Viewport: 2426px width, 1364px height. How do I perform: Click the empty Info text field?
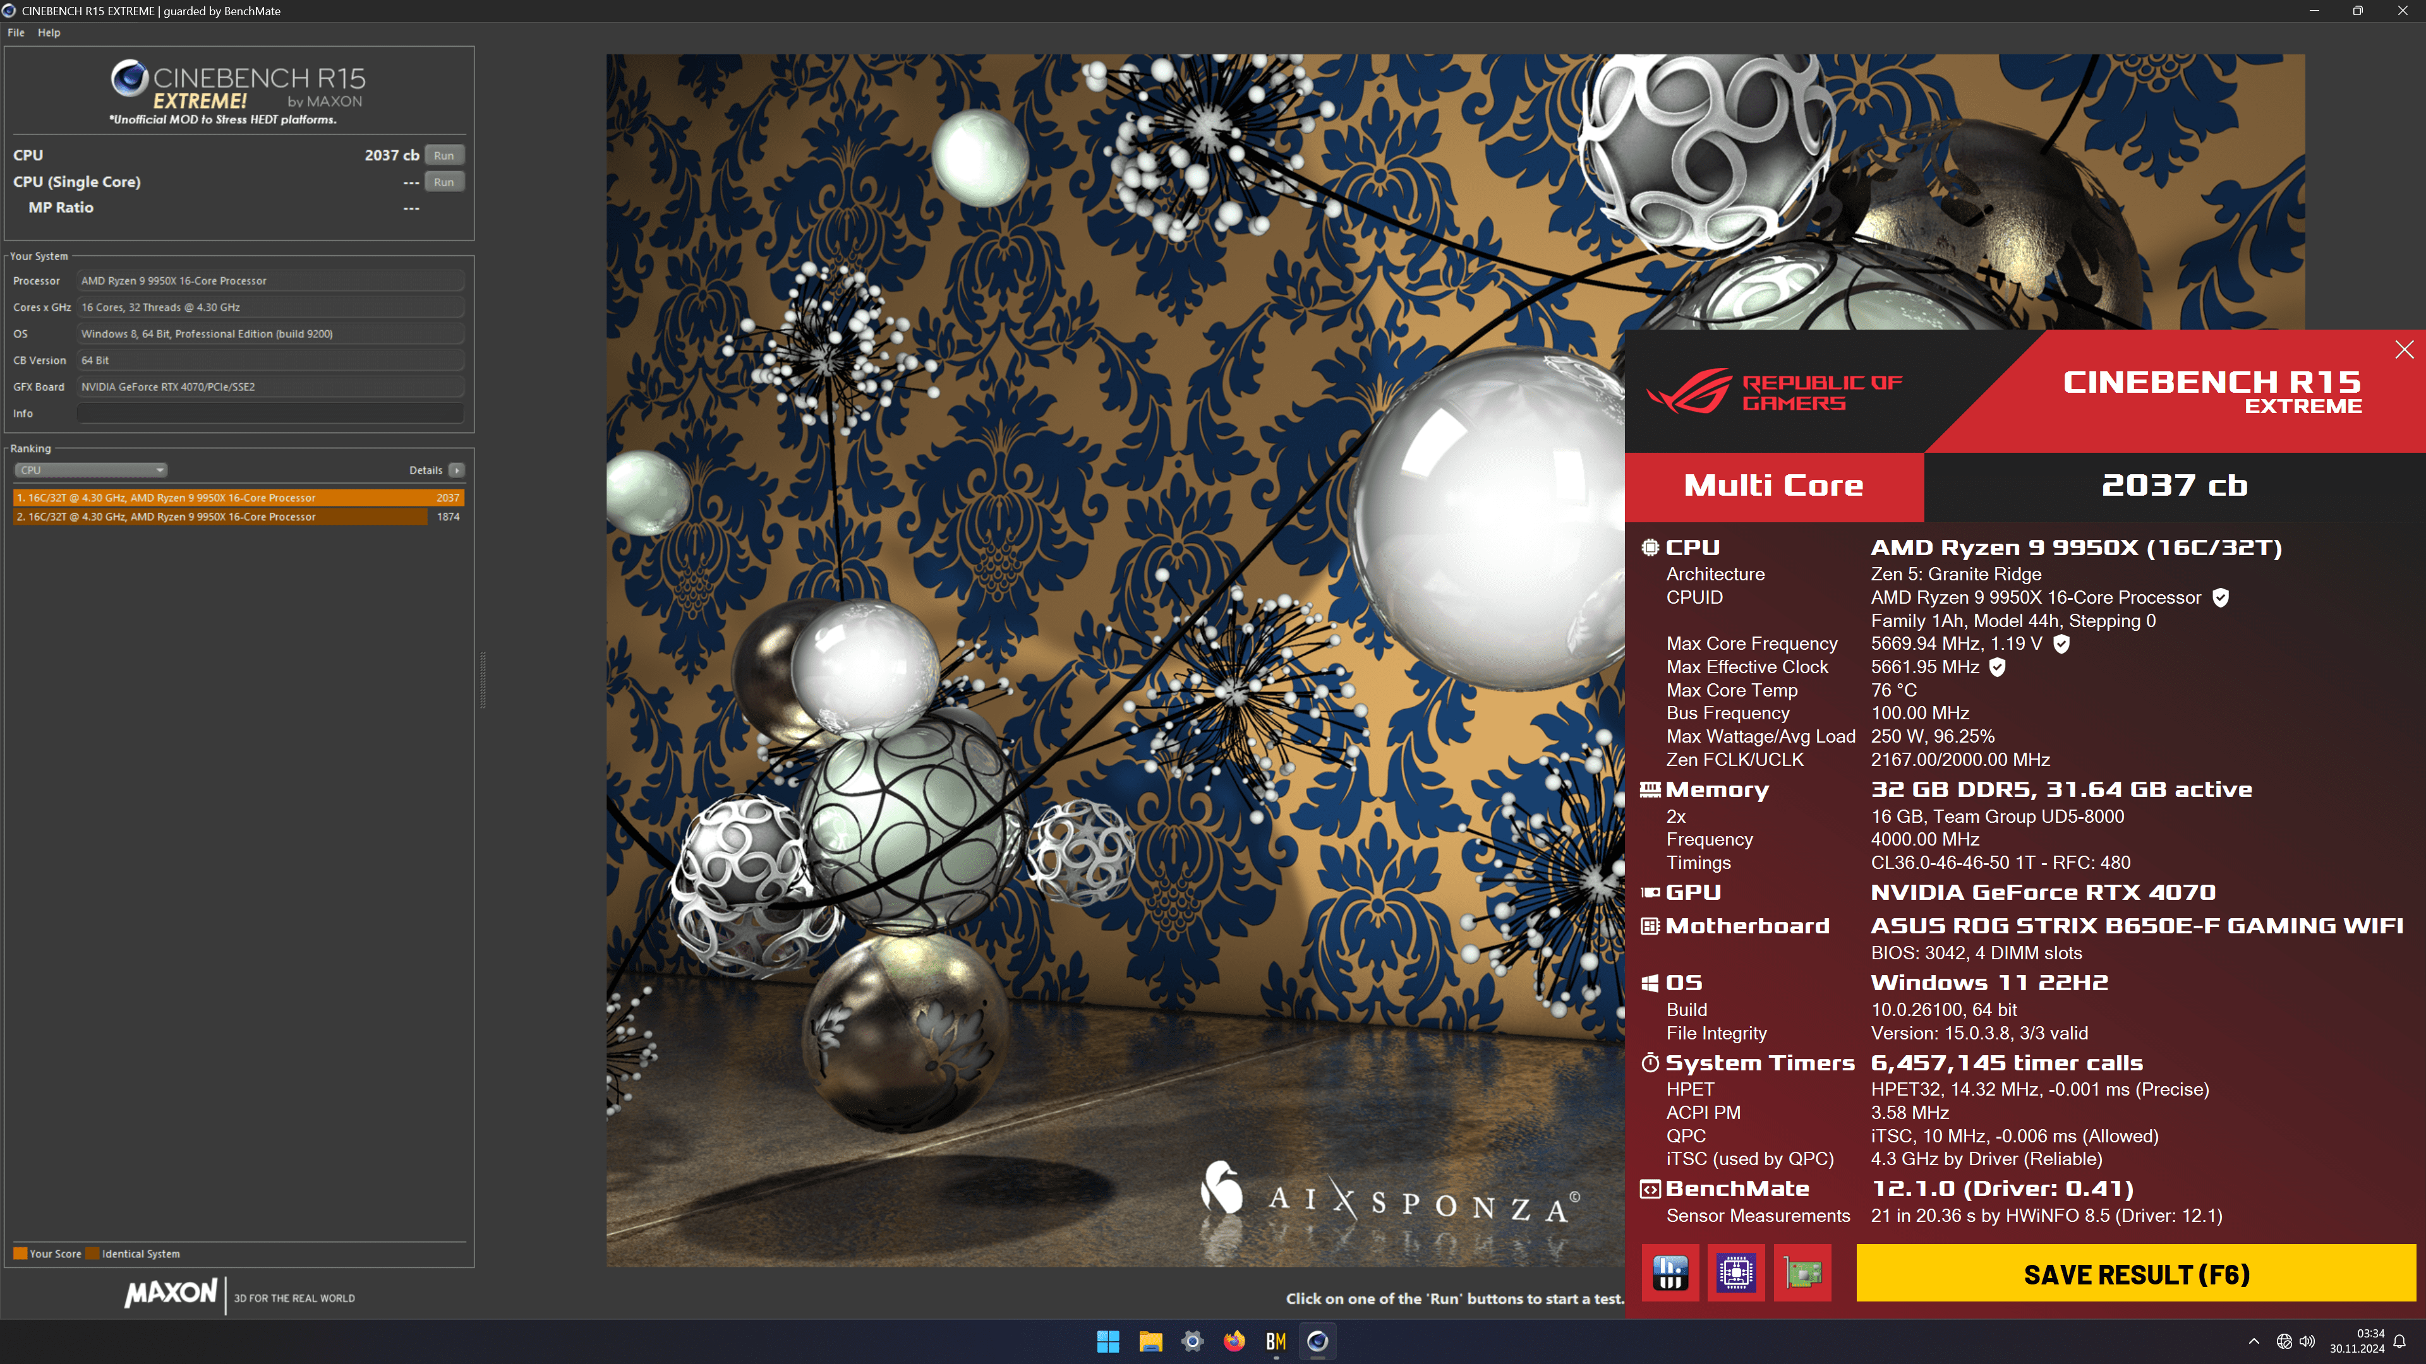click(270, 413)
